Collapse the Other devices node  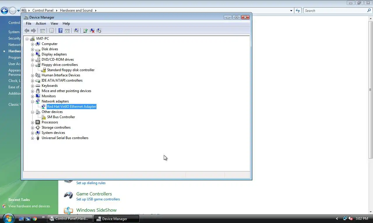[32, 112]
